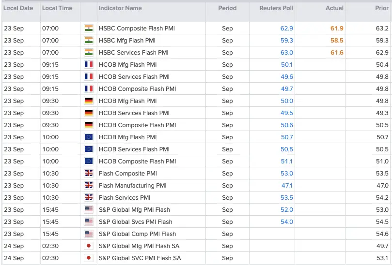Click EU flag in 10:00 HCOB Mfg Flash row
392x265 pixels.
[x=89, y=137]
